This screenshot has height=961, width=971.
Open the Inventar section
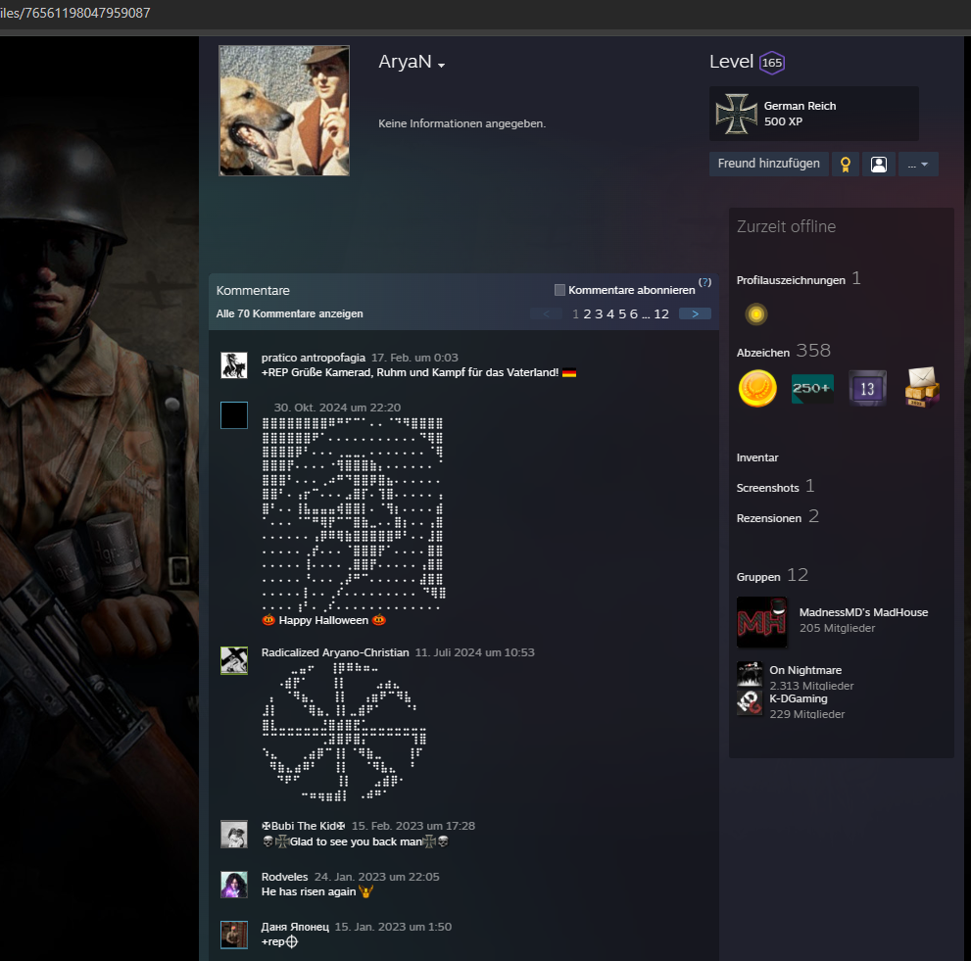coord(757,457)
